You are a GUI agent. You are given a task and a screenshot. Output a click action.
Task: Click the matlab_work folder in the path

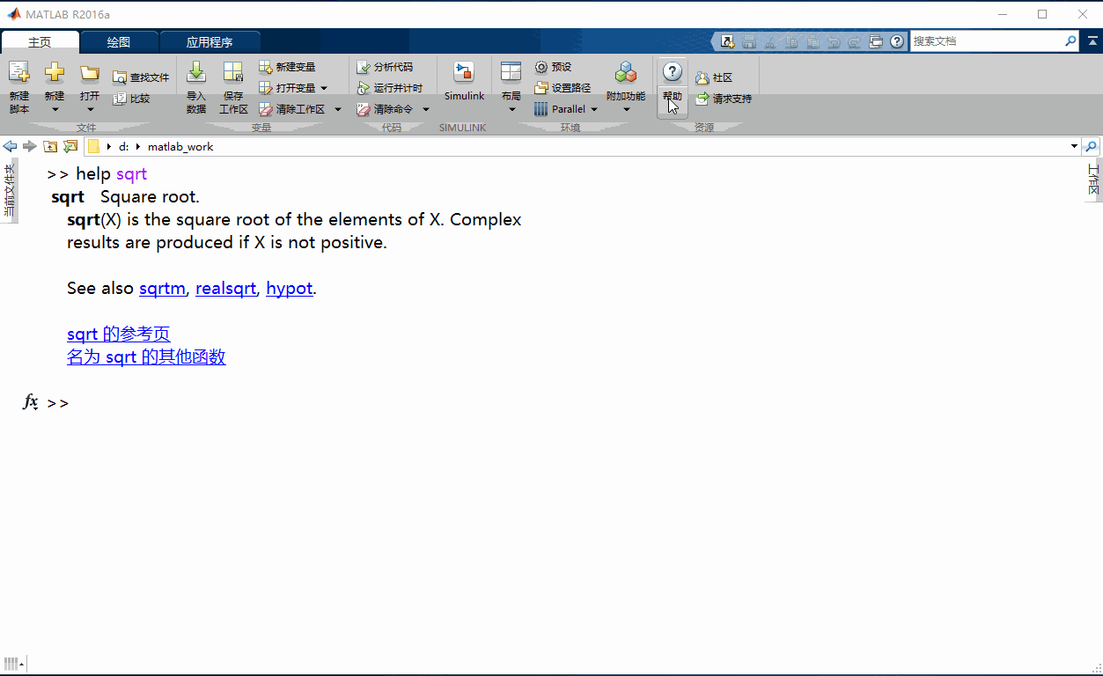(180, 146)
